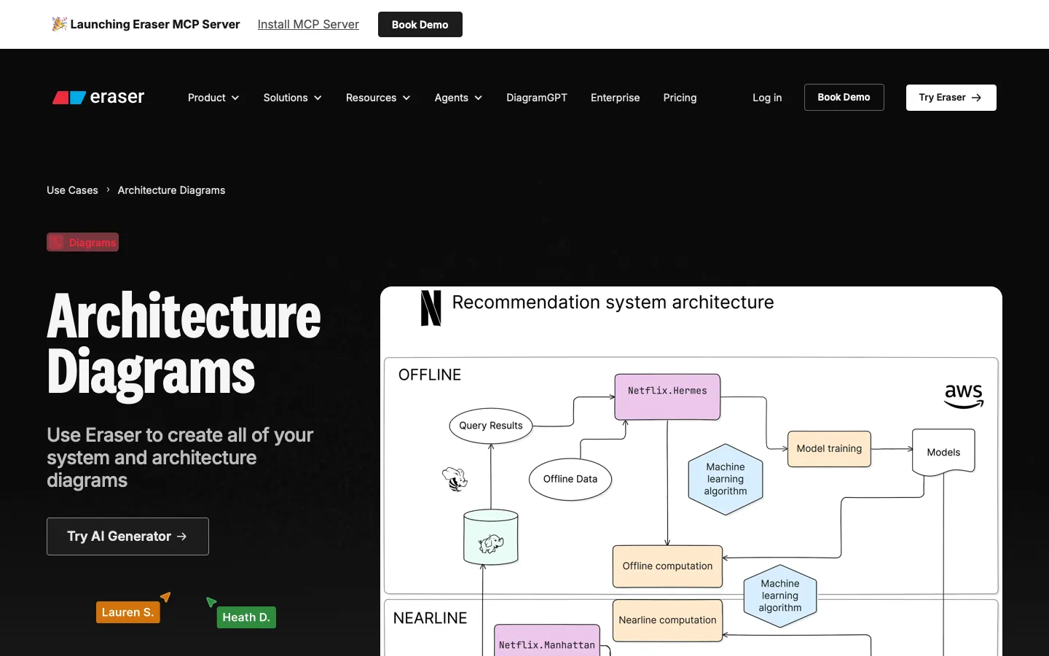Click the 'Recommendation system architecture' diagram title
Viewport: 1049px width, 656px height.
point(613,302)
